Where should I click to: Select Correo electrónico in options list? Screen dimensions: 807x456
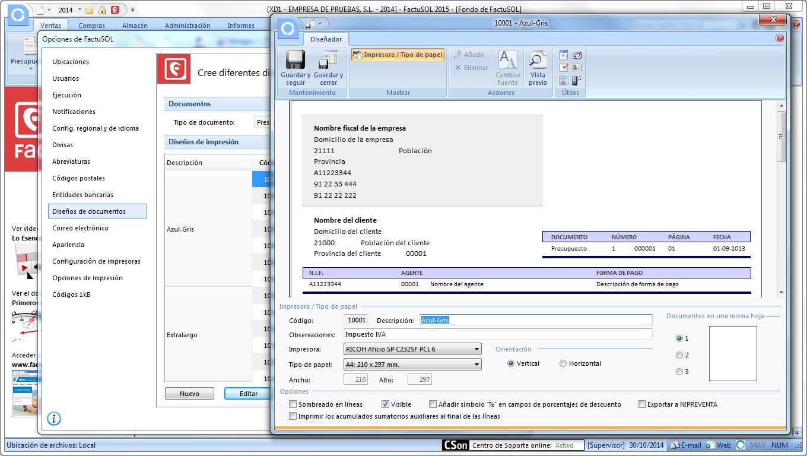80,228
